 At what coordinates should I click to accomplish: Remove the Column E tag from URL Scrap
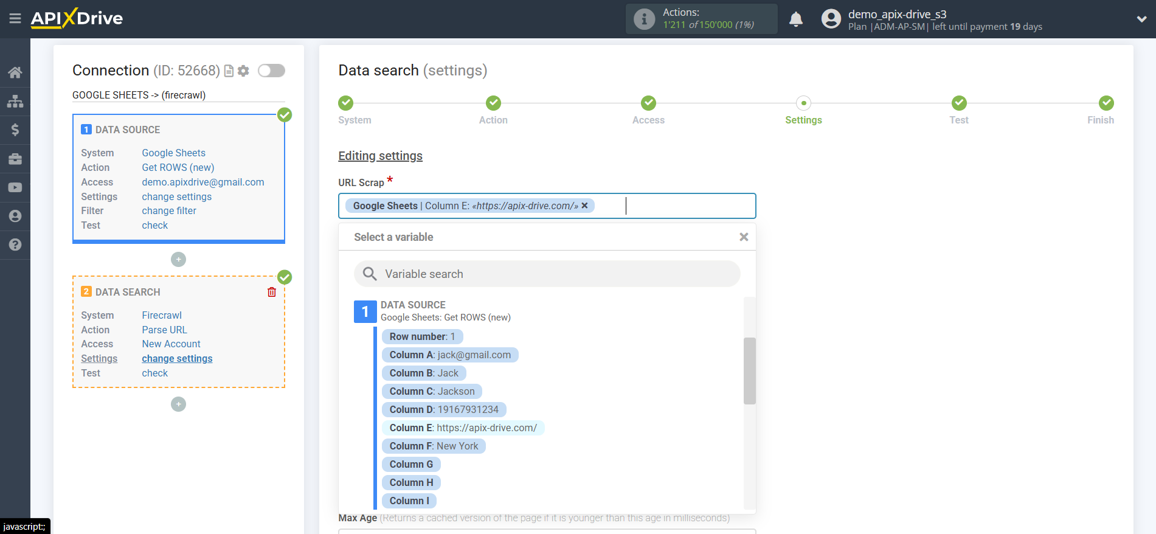tap(584, 206)
